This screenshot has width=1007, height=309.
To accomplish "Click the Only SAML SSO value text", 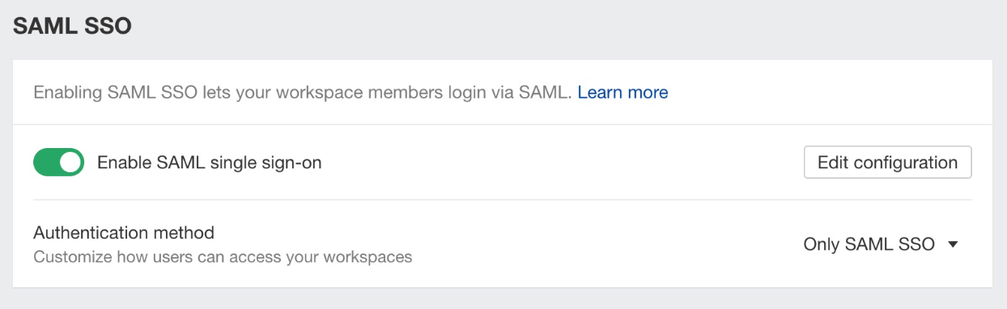I will click(x=869, y=244).
